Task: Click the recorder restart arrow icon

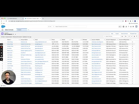Action: [x=1, y=50]
